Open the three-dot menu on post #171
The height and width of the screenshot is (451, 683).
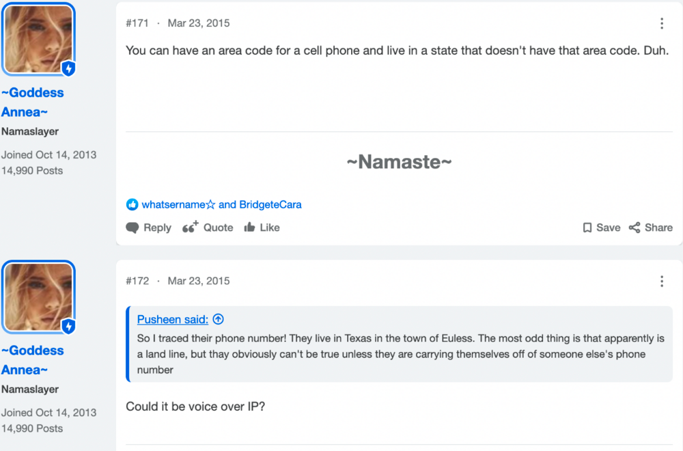tap(662, 23)
